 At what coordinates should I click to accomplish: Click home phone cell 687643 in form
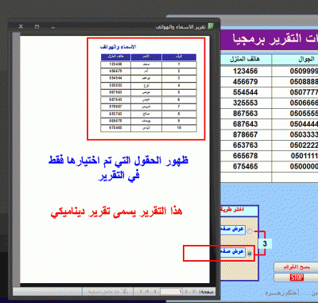click(x=246, y=124)
